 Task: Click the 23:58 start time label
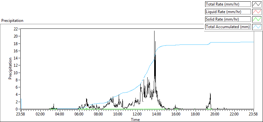pos(21,114)
